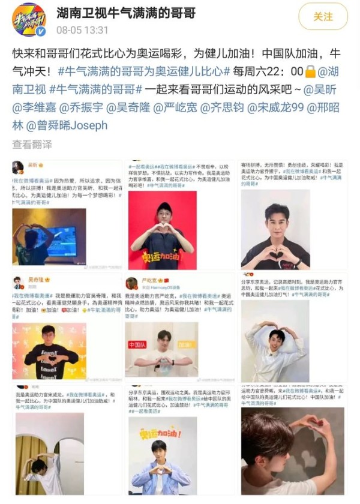Viewport: 360px width, 504px height.
Task: Open the @吴奇隆 mention
Action: coord(128,107)
